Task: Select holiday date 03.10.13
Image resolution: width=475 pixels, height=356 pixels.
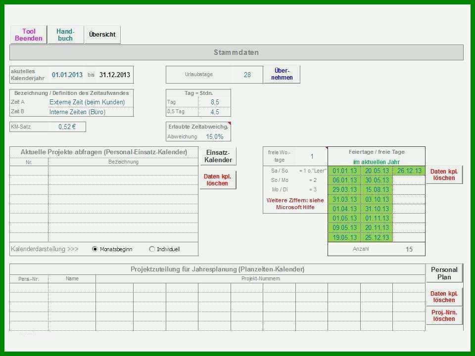Action: pos(377,199)
